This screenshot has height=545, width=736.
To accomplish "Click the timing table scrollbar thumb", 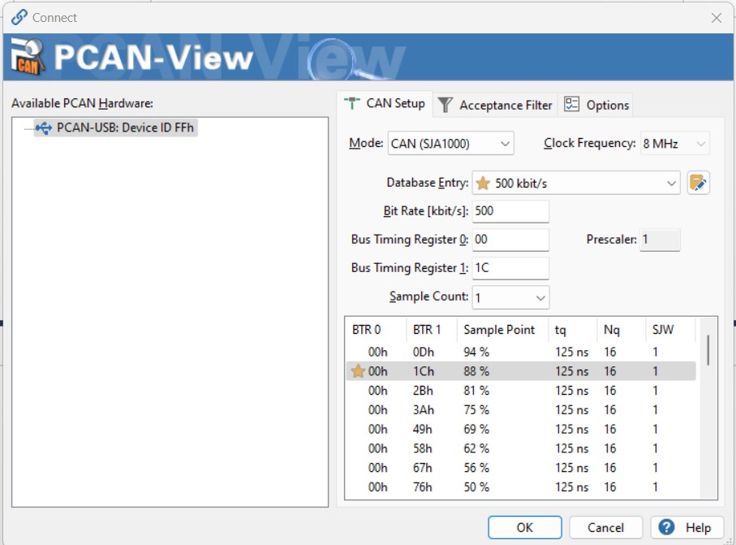I will tap(708, 350).
